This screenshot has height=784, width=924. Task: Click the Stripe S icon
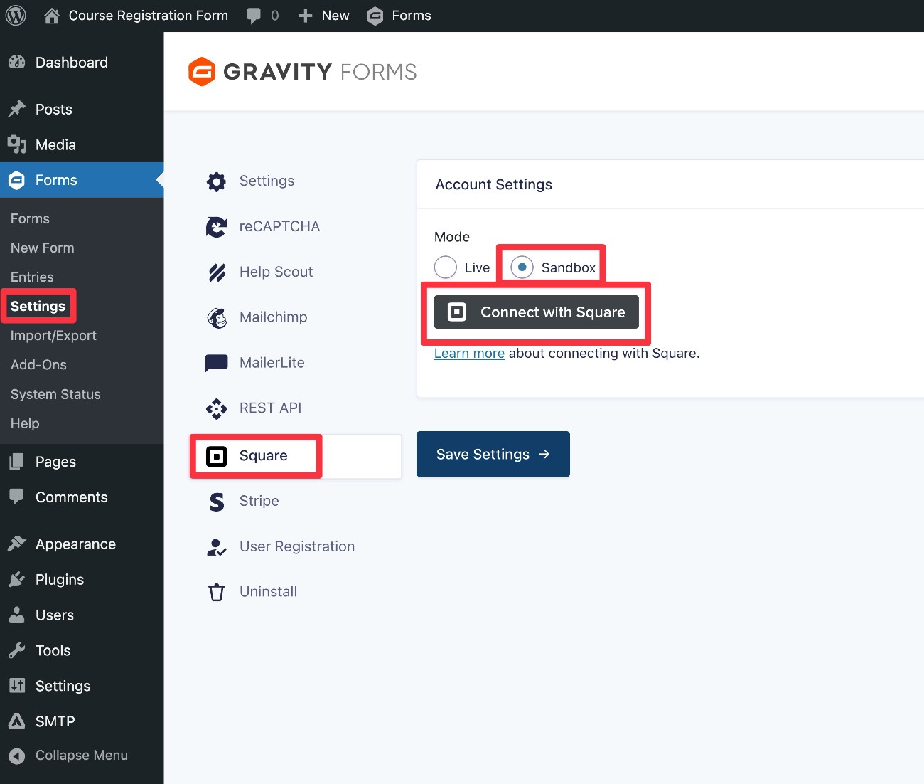tap(216, 502)
